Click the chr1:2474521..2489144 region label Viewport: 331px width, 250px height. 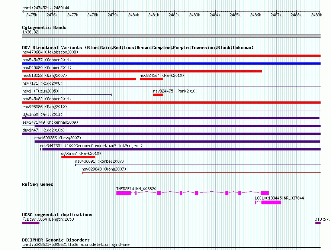[x=46, y=8]
